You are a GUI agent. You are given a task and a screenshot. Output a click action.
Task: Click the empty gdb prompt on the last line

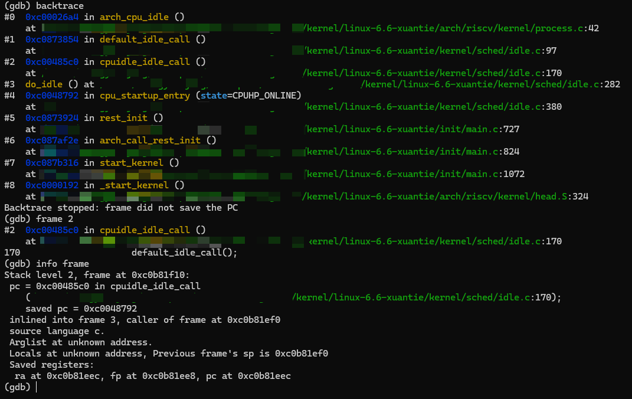point(37,387)
